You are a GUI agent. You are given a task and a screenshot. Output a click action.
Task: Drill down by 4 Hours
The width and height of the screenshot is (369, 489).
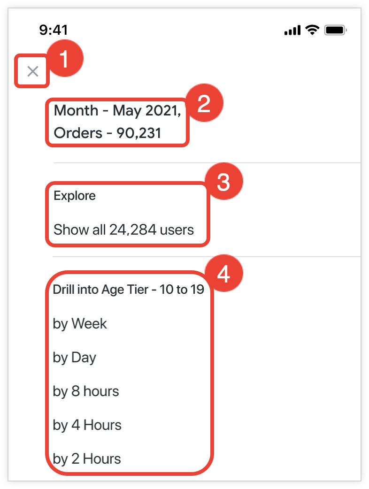pyautogui.click(x=87, y=425)
